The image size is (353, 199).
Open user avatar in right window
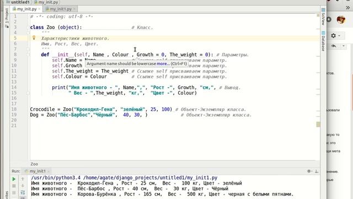[x=341, y=20]
